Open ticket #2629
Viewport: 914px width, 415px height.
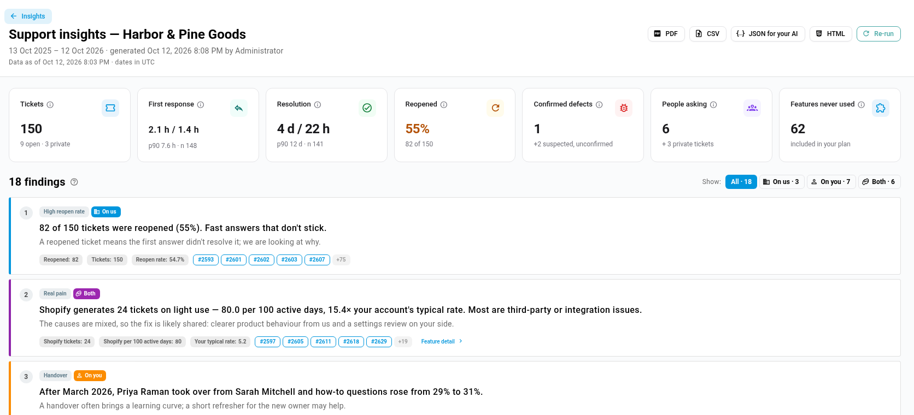(x=379, y=342)
